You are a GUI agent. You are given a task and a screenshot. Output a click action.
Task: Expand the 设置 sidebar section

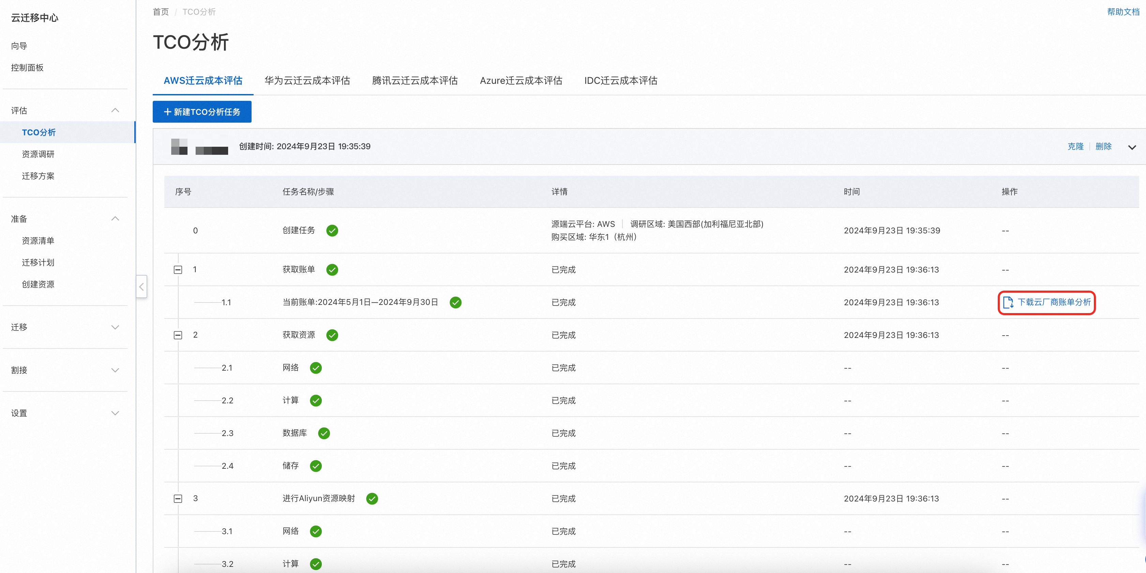pos(115,414)
